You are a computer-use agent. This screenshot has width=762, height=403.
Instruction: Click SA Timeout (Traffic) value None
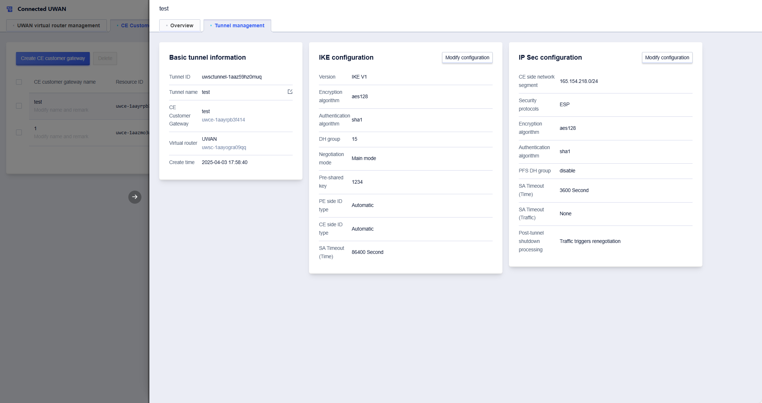[565, 214]
